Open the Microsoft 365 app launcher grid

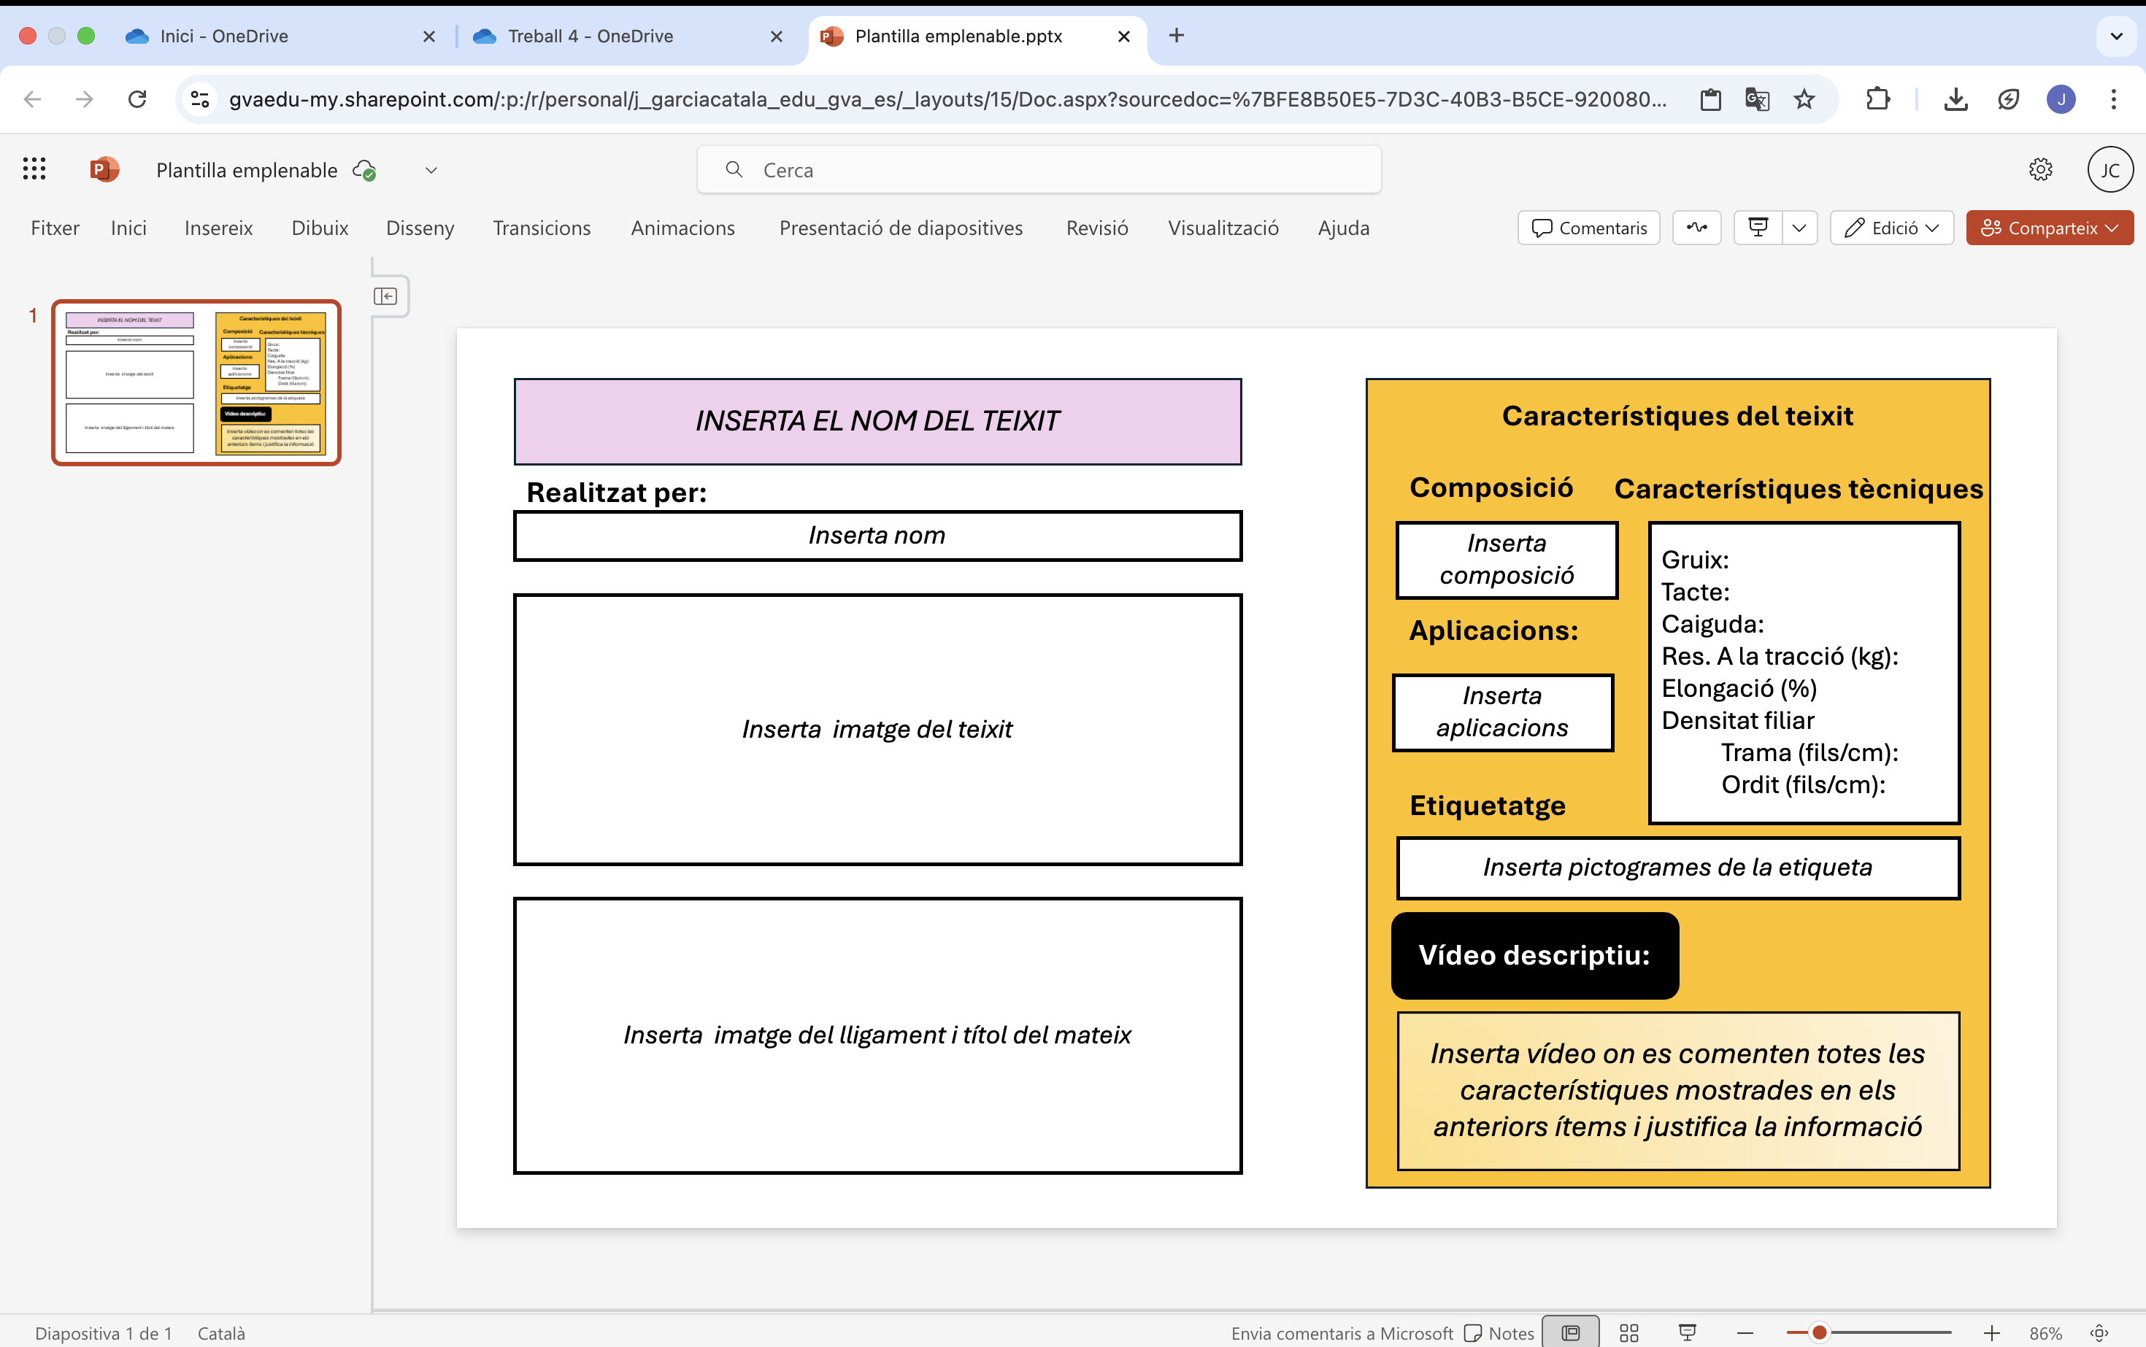coord(34,169)
